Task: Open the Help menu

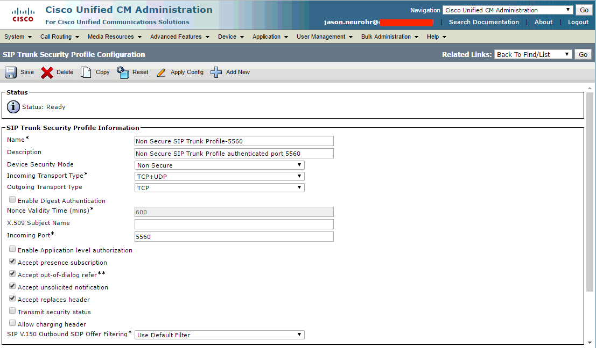Action: click(436, 37)
